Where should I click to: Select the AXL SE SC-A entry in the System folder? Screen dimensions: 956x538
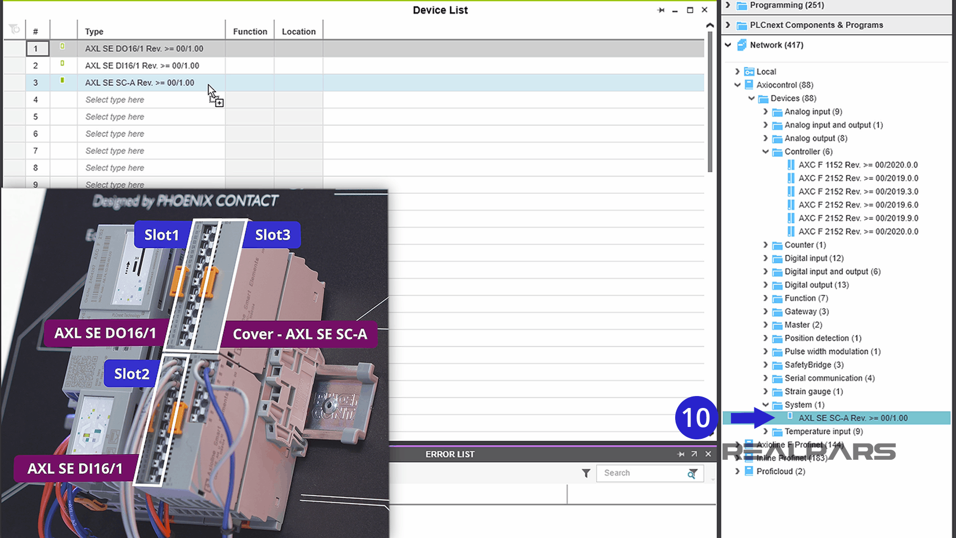[852, 418]
